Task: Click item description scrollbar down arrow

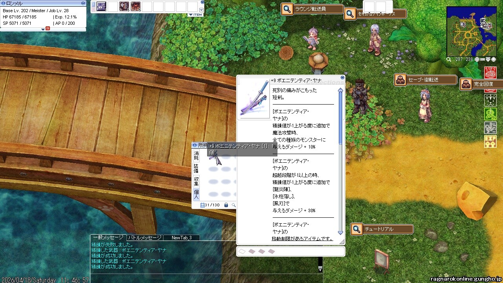Action: pyautogui.click(x=340, y=233)
